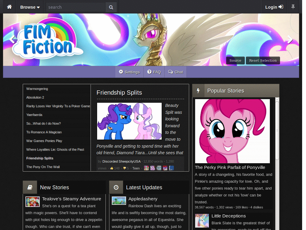Open The Perky Pink Parfait of Ponyville
This screenshot has width=306, height=230.
[230, 167]
